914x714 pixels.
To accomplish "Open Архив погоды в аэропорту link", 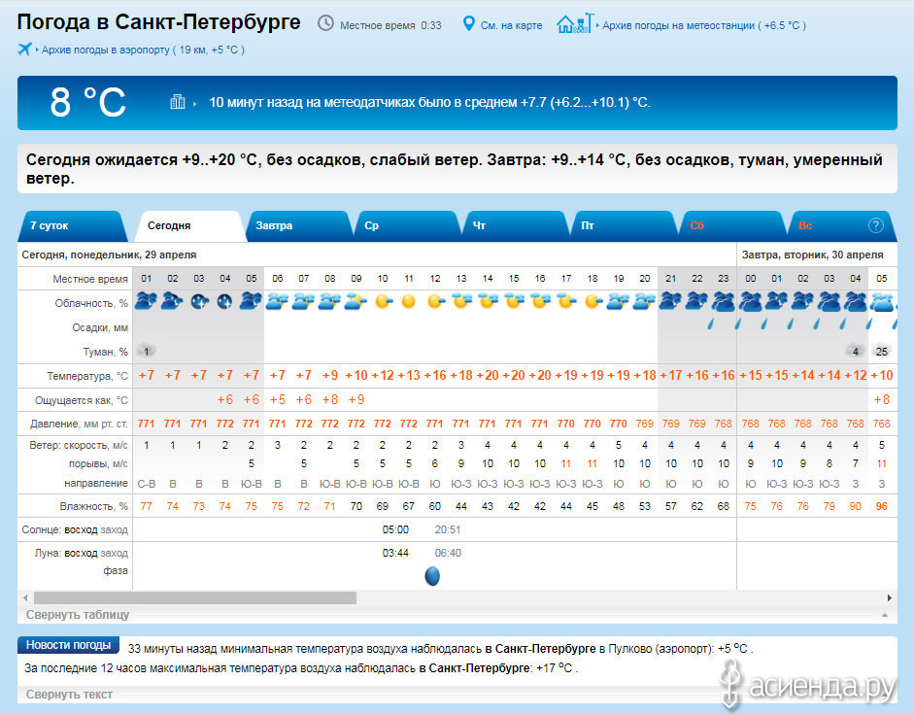I will coord(143,51).
